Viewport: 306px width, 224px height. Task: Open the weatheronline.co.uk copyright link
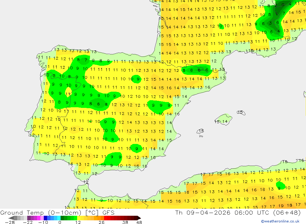pos(280,221)
